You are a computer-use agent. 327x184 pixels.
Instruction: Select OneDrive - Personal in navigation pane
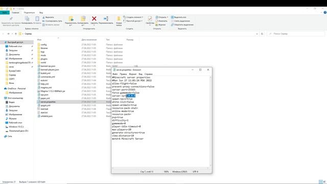coord(16,88)
